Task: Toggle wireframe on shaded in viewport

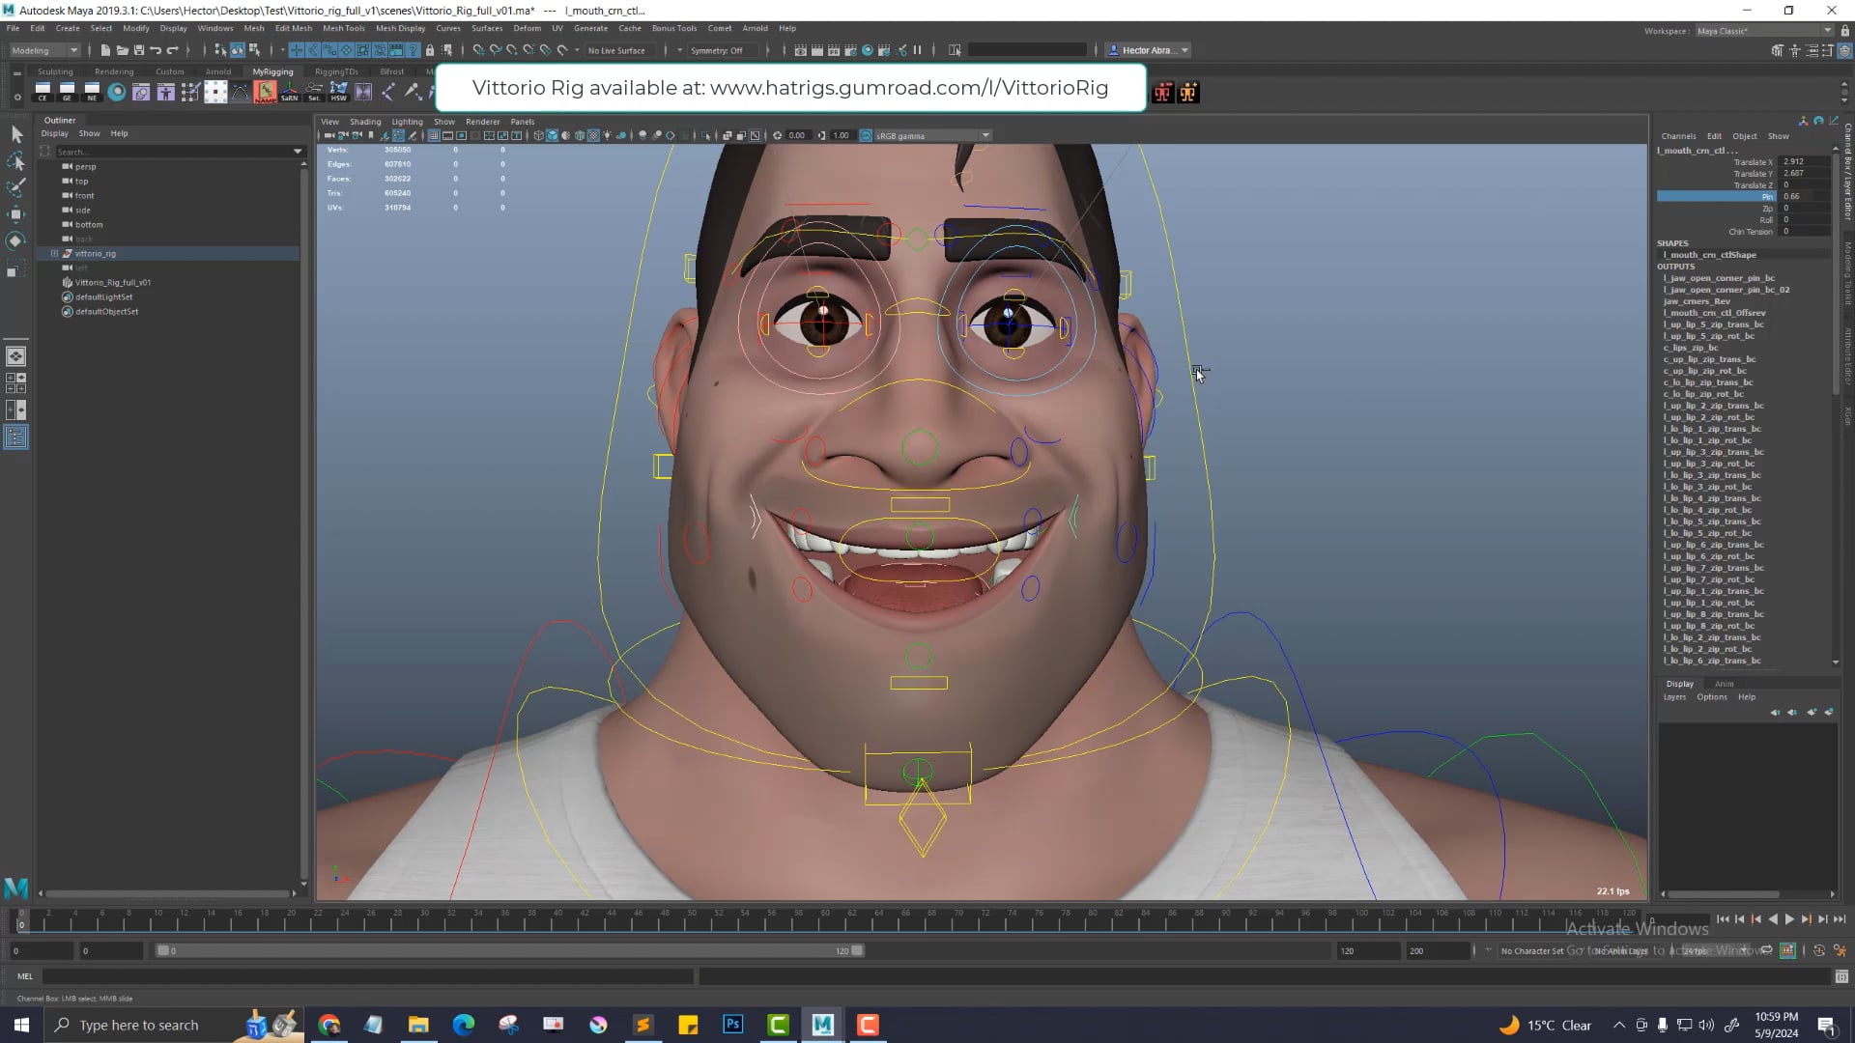Action: pos(580,136)
